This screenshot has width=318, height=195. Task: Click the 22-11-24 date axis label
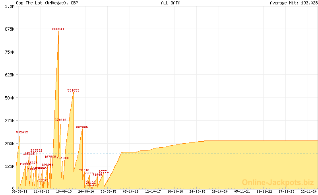pos(308,191)
